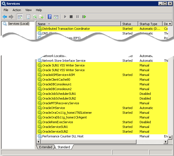Toggle Show/Hide Console Tree toolbar icon

click(x=20, y=17)
